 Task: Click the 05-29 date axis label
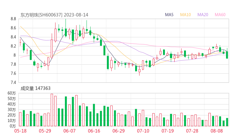click(x=45, y=131)
